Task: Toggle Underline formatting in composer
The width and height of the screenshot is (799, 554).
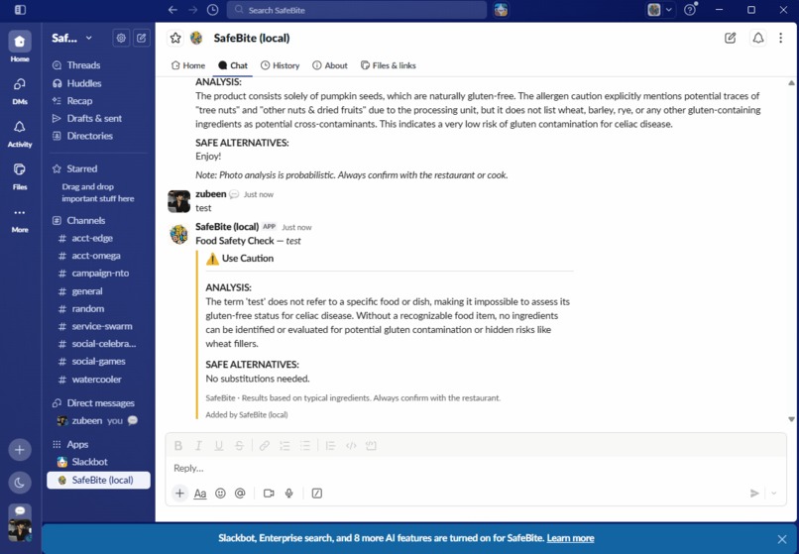Action: pyautogui.click(x=219, y=445)
